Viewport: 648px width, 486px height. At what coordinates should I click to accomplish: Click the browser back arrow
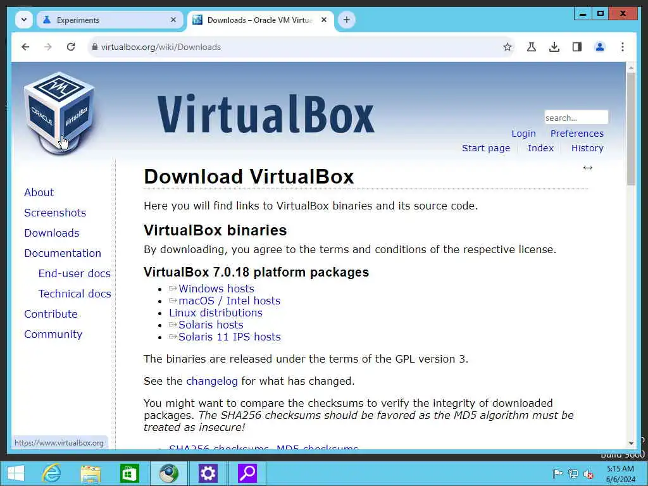[25, 47]
